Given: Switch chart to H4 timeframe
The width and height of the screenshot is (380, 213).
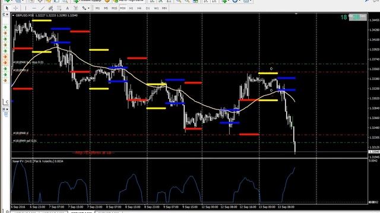Looking at the screenshot, I should (139, 8).
